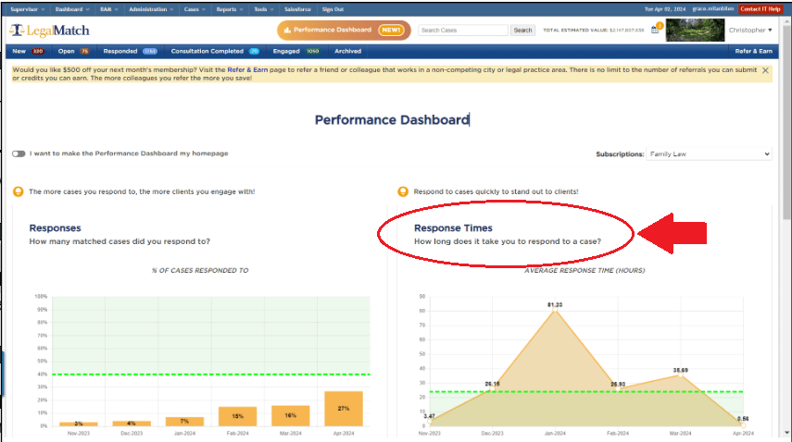This screenshot has height=442, width=792.
Task: Click the Apr-2024 bar showing 27%
Action: 344,409
